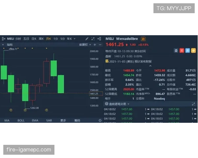The height and width of the screenshot is (158, 198).
Task: Click the 最高 value 1488.99
Action: coord(129,70)
